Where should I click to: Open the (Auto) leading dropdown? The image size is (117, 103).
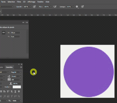click(20, 76)
